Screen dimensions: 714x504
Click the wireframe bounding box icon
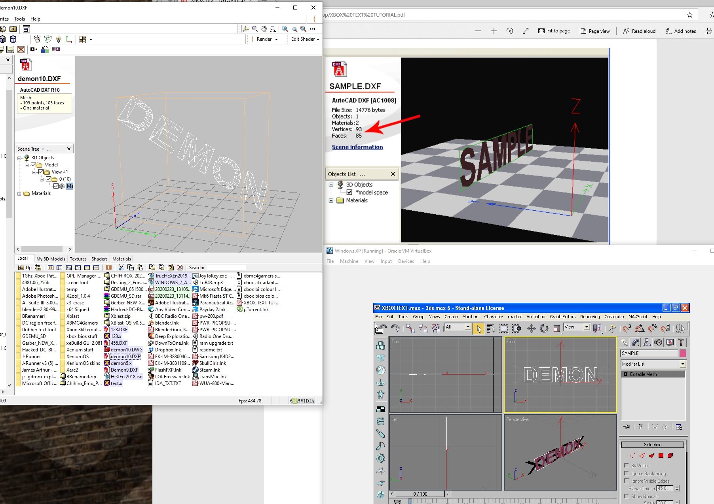point(48,39)
